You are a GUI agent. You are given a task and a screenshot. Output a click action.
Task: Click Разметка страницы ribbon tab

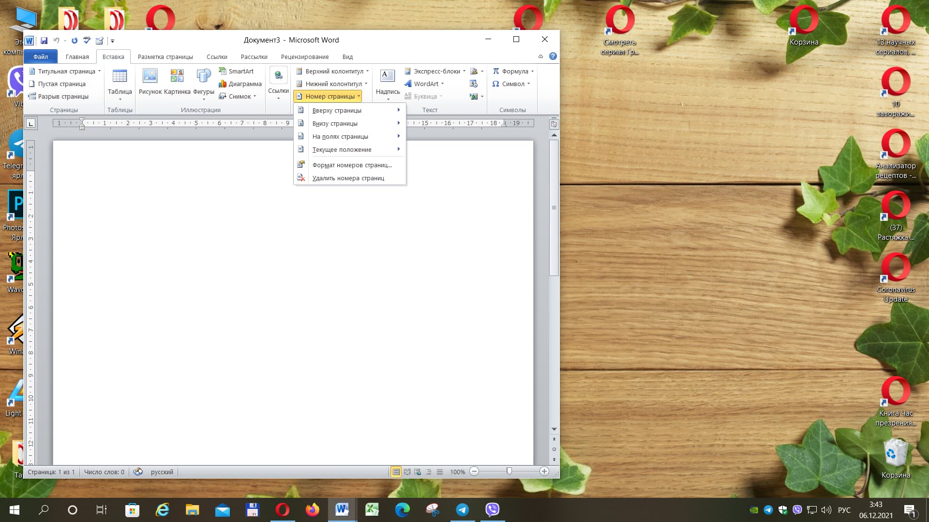point(165,57)
